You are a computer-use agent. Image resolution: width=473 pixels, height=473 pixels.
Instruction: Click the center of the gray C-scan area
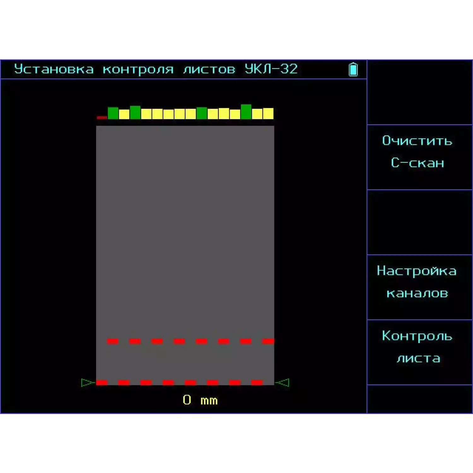185,255
